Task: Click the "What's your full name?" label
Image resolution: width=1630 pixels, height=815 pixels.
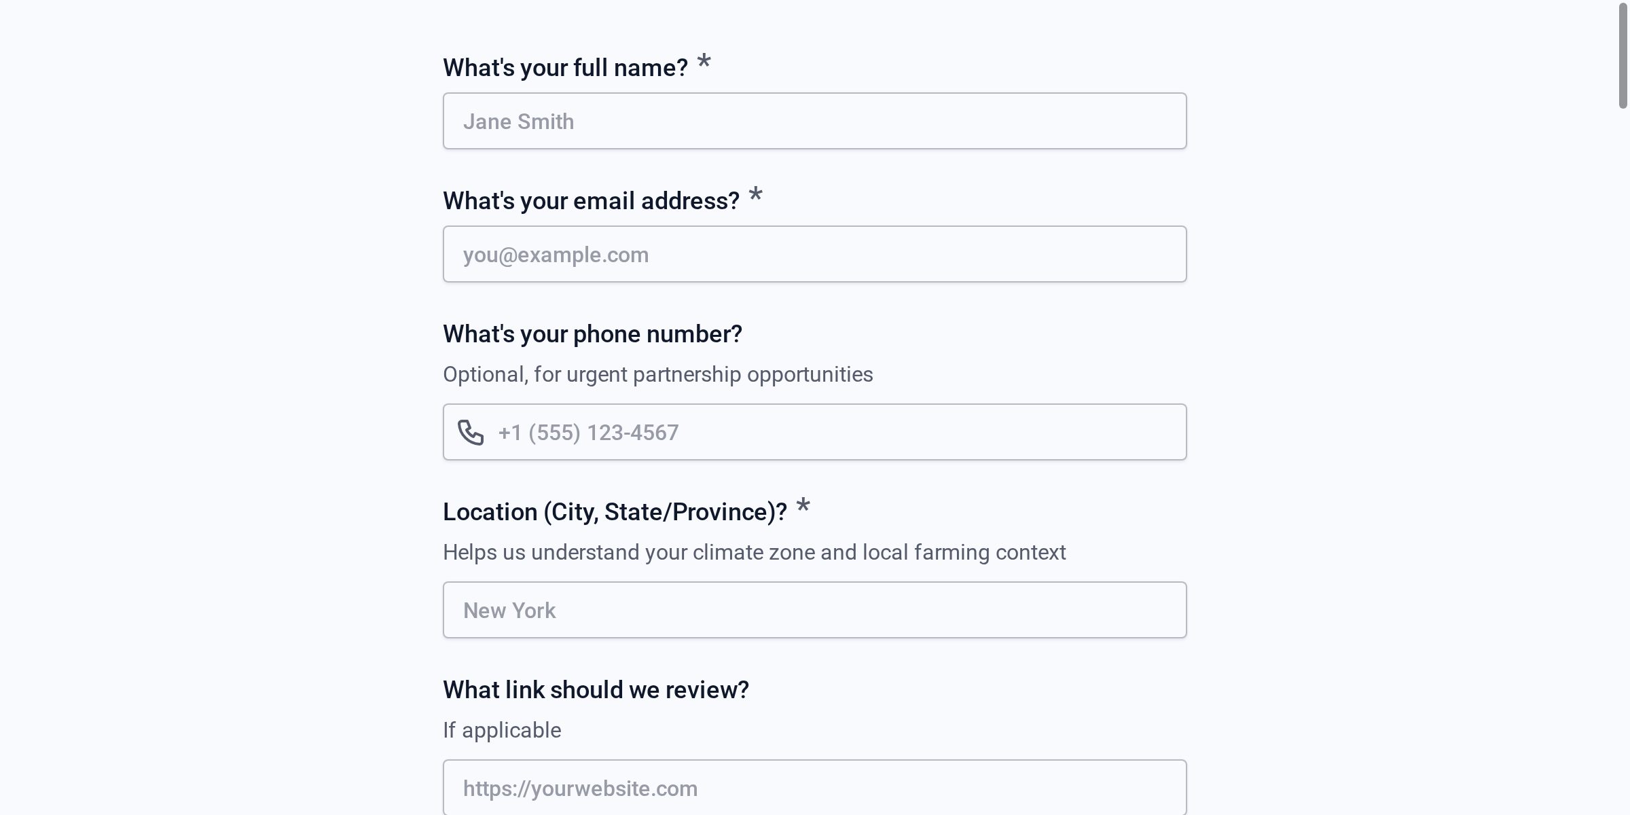Action: click(x=565, y=68)
